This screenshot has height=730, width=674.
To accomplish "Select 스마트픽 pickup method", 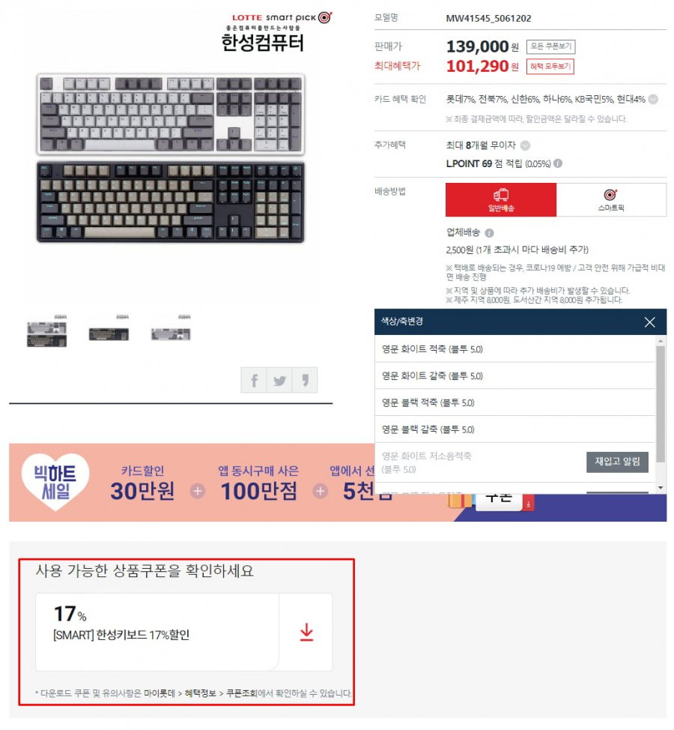I will coord(611,199).
